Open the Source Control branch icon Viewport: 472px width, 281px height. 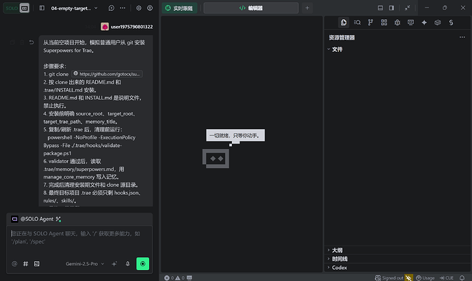(x=371, y=23)
